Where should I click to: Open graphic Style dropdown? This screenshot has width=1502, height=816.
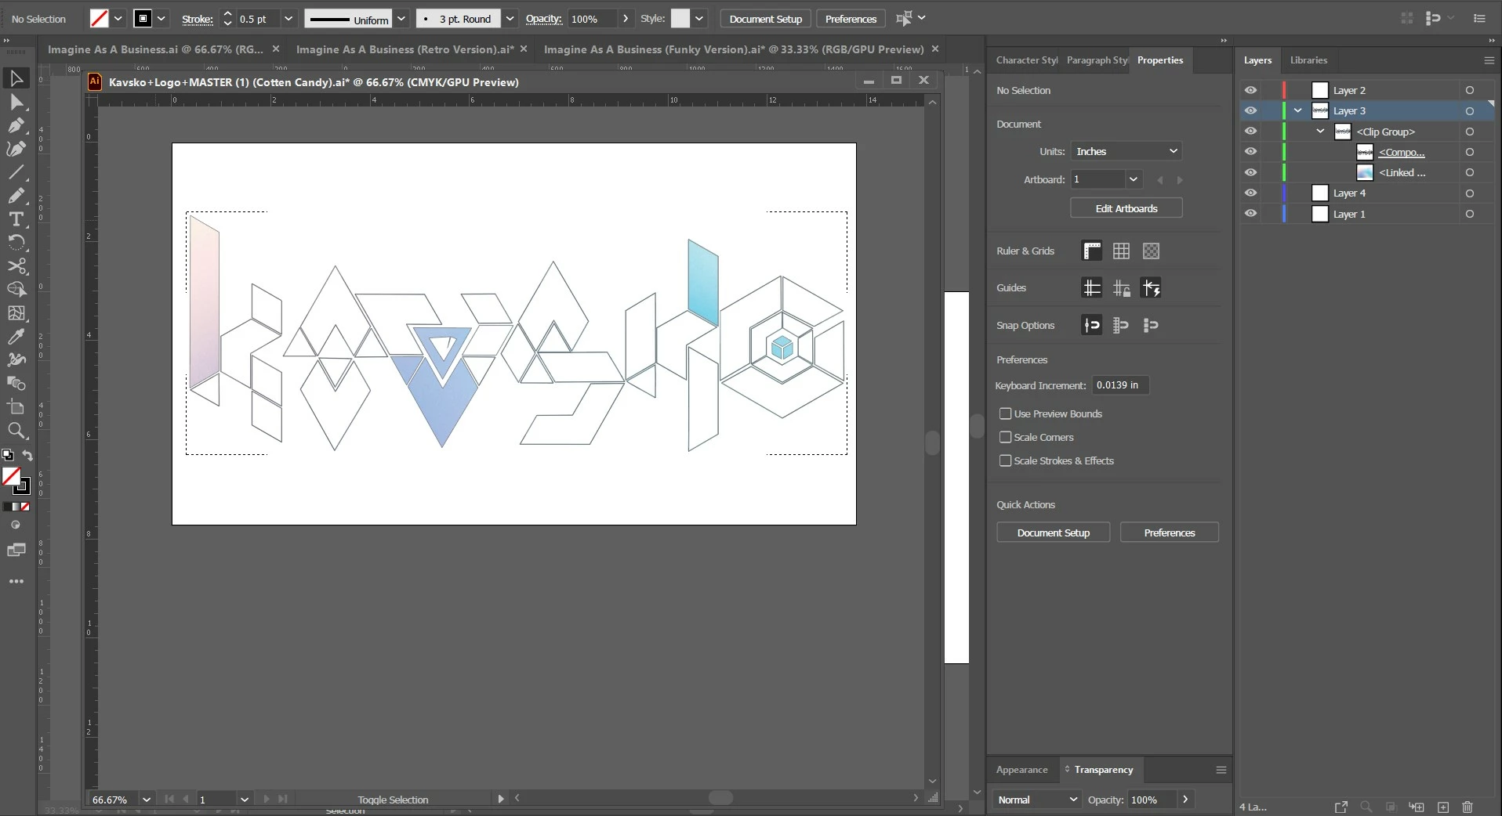coord(699,19)
